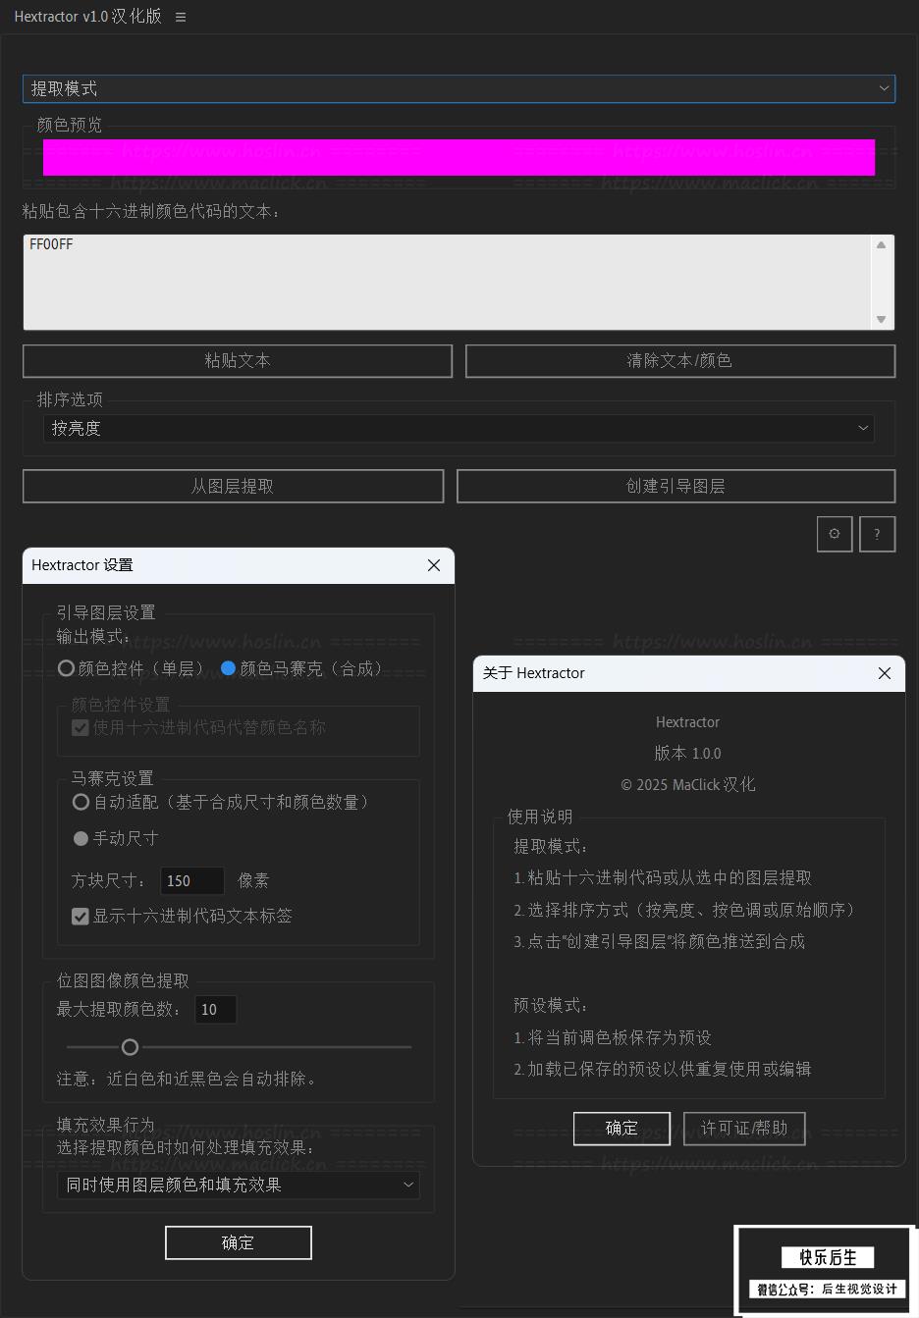Close the 关于 Hextractor dialog

pyautogui.click(x=885, y=673)
